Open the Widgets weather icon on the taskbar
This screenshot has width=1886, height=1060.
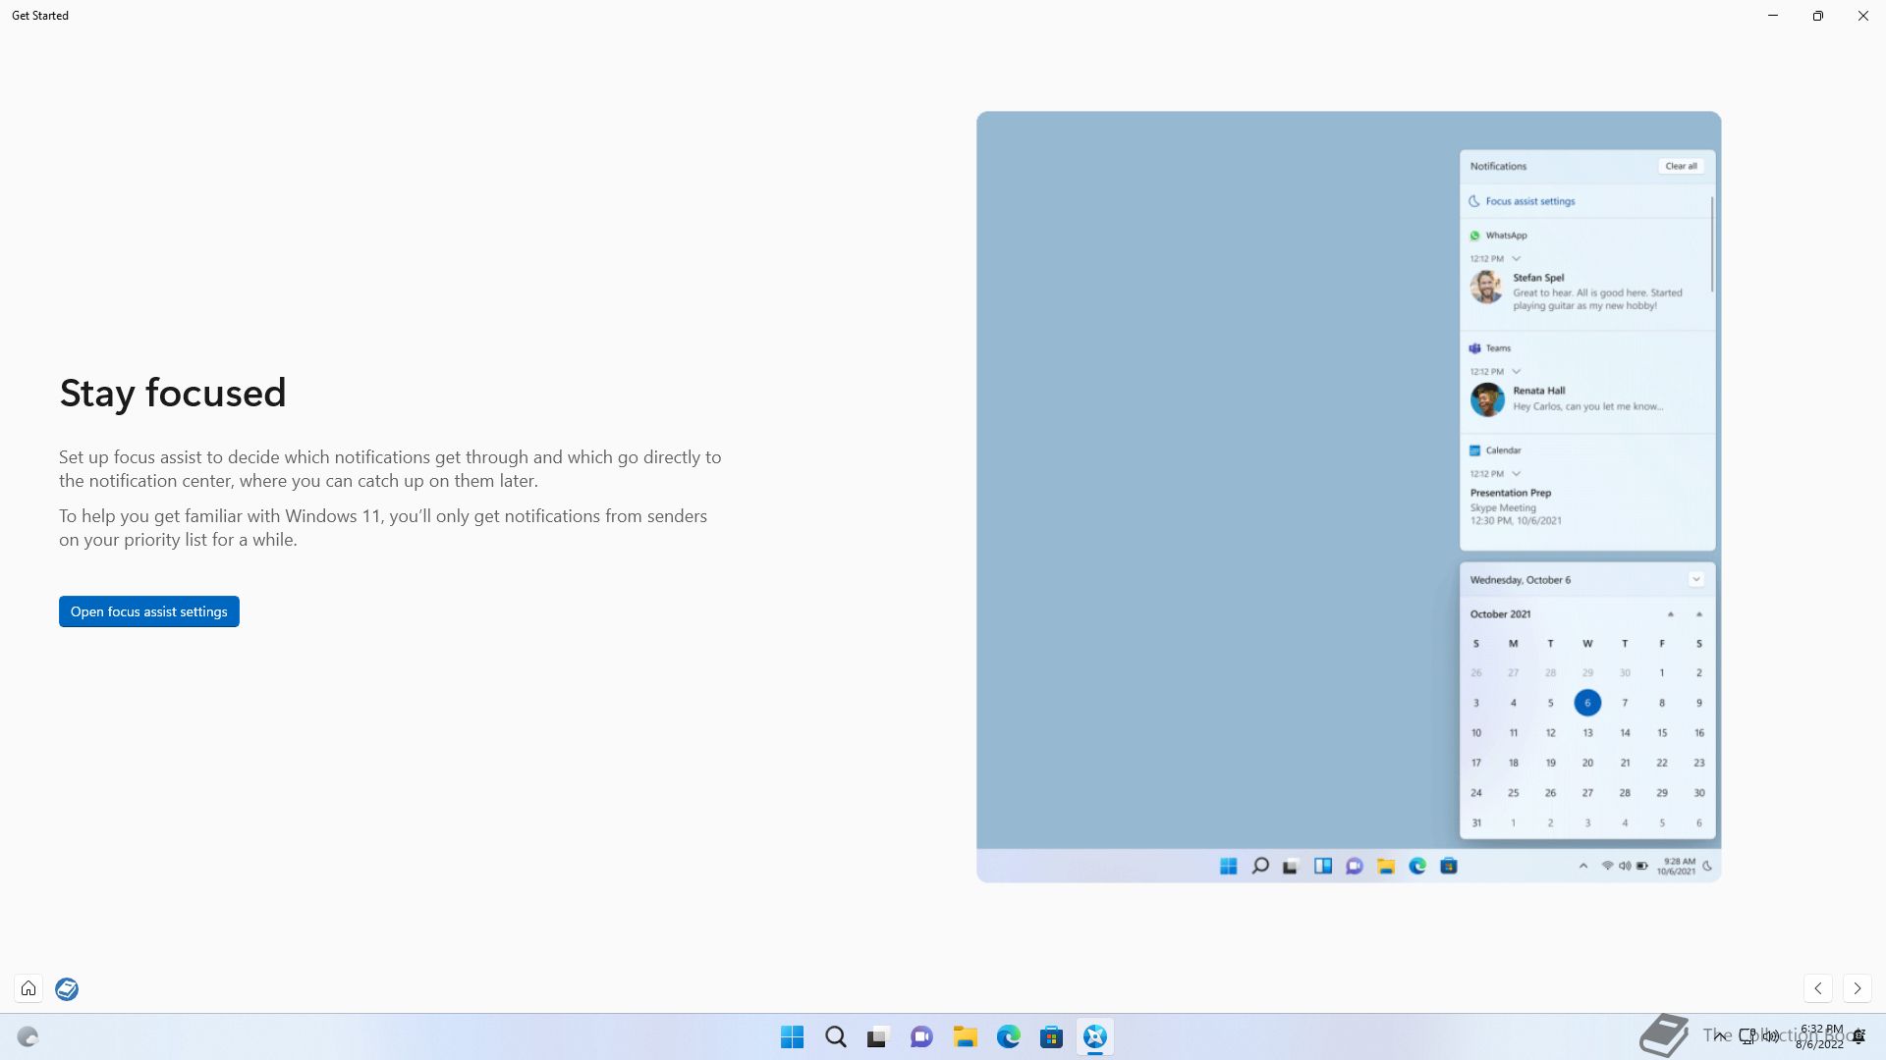[28, 1036]
